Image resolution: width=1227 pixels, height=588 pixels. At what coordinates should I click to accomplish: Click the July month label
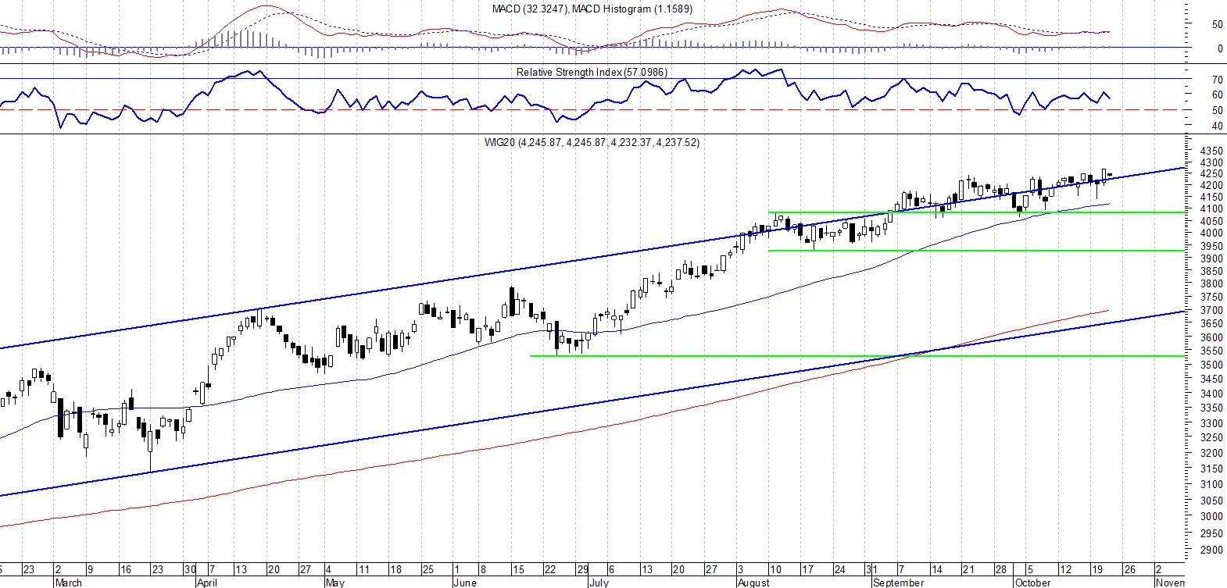coord(599,583)
